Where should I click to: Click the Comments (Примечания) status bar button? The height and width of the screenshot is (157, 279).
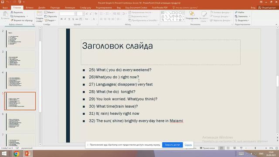click(x=208, y=148)
